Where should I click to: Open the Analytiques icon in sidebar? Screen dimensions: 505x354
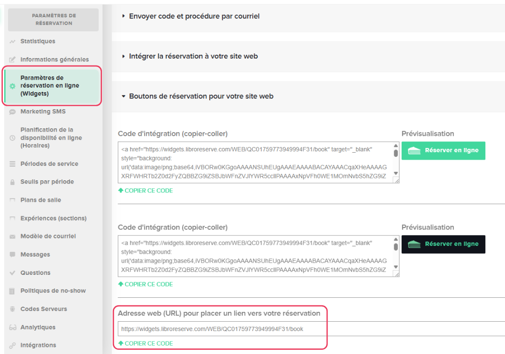[x=12, y=327]
